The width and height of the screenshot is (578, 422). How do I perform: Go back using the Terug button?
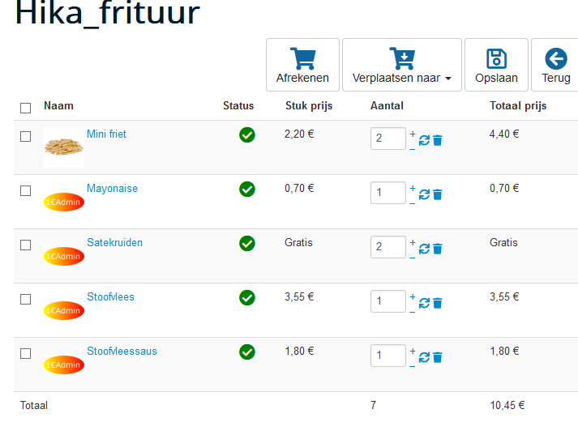click(x=556, y=66)
